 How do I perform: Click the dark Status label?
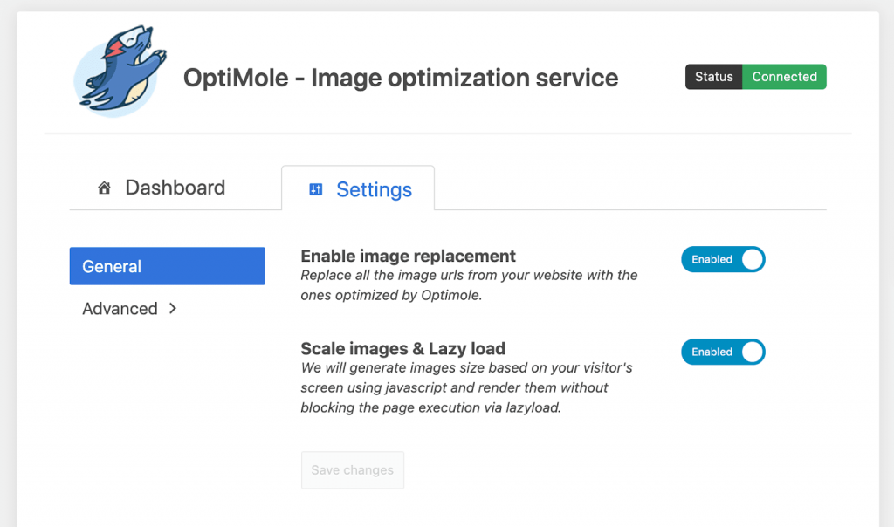[713, 77]
